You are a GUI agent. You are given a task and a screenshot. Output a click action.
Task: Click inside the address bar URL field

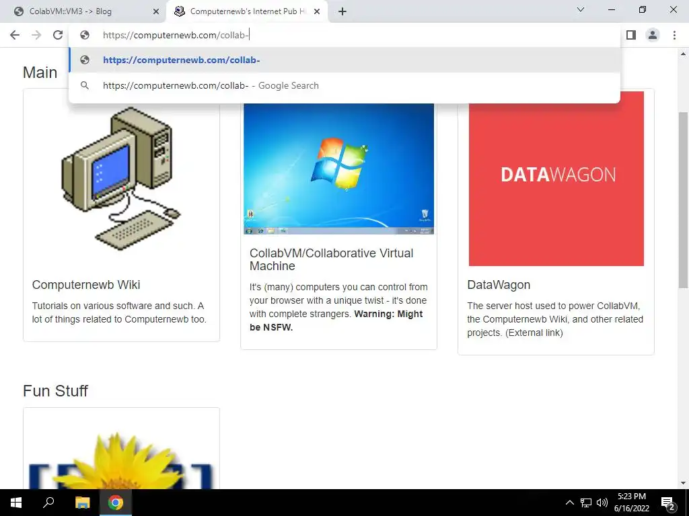[345, 35]
